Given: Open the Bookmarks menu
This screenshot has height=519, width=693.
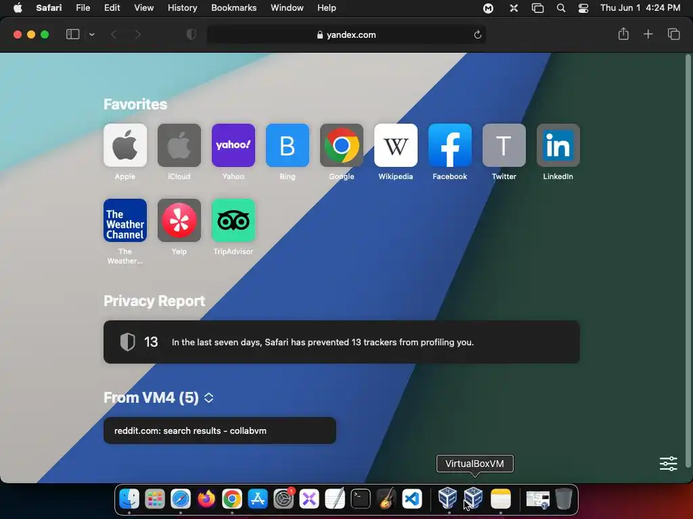Looking at the screenshot, I should (x=233, y=8).
